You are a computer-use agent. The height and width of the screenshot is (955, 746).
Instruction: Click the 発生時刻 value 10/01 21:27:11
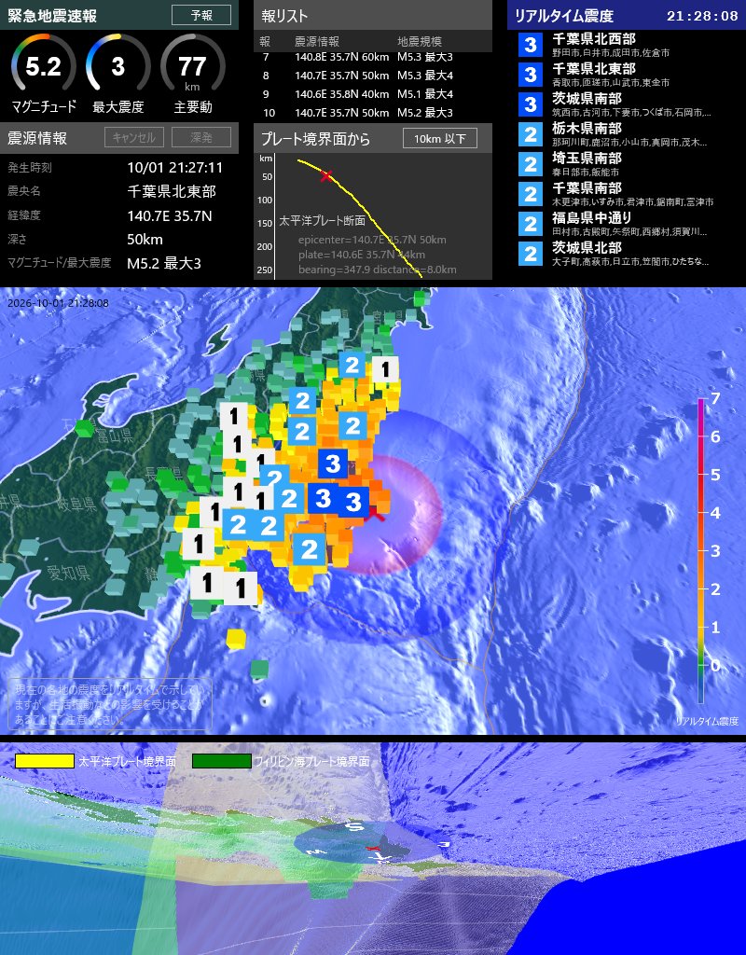[x=174, y=168]
